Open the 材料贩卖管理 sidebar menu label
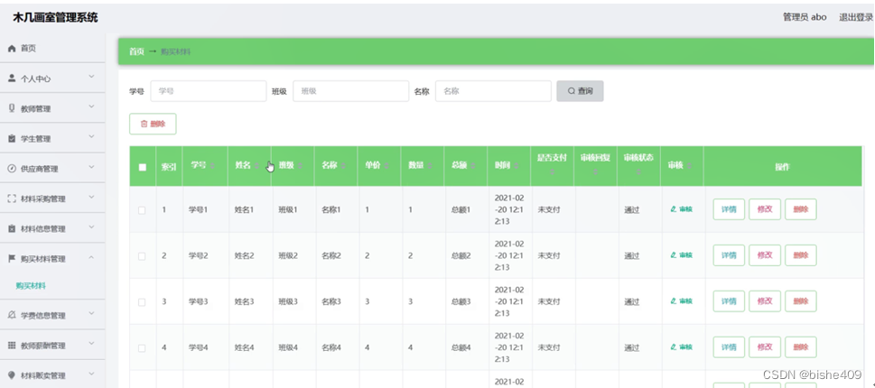The image size is (875, 388). (43, 375)
